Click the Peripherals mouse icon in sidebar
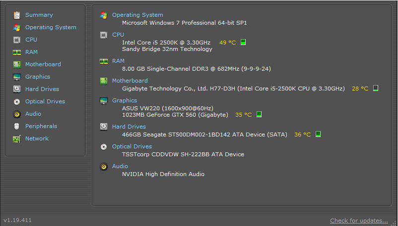This screenshot has height=226, width=398. click(x=17, y=126)
